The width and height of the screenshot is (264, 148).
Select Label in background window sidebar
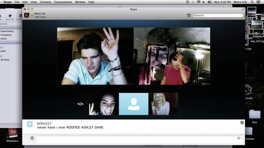3,51
